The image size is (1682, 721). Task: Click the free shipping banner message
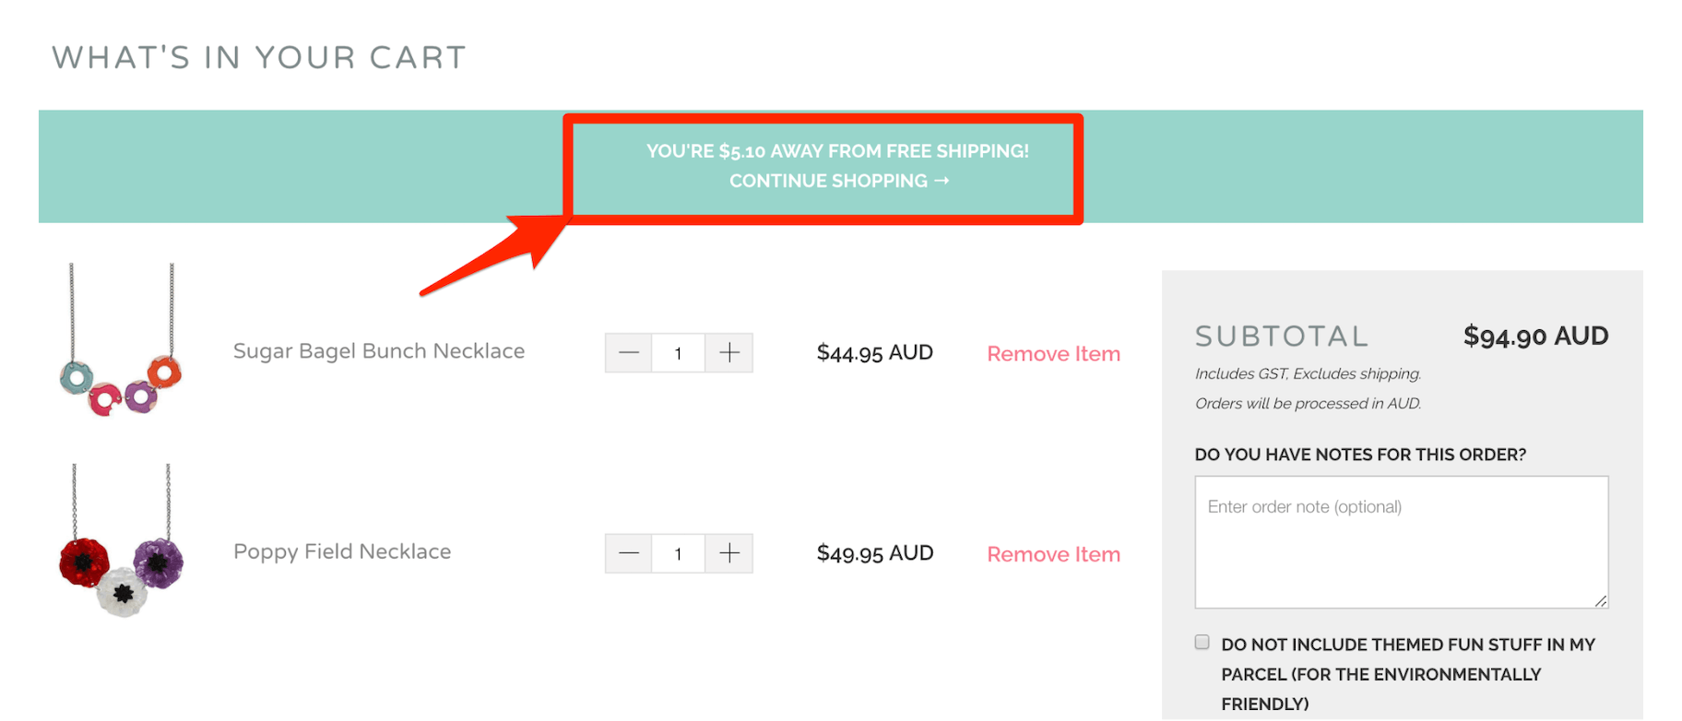[x=837, y=151]
